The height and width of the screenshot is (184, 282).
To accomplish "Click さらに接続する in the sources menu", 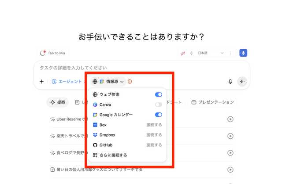I will coord(113,155).
